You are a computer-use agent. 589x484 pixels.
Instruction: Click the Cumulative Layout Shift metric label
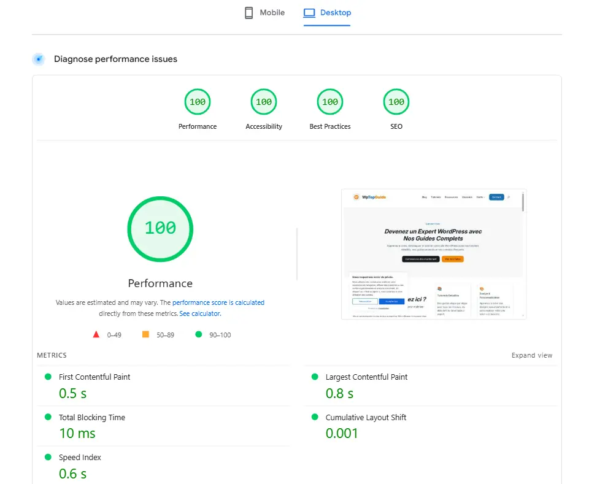[366, 417]
